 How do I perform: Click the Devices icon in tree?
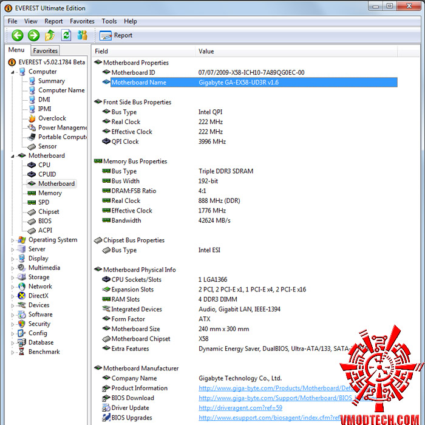pos(22,305)
